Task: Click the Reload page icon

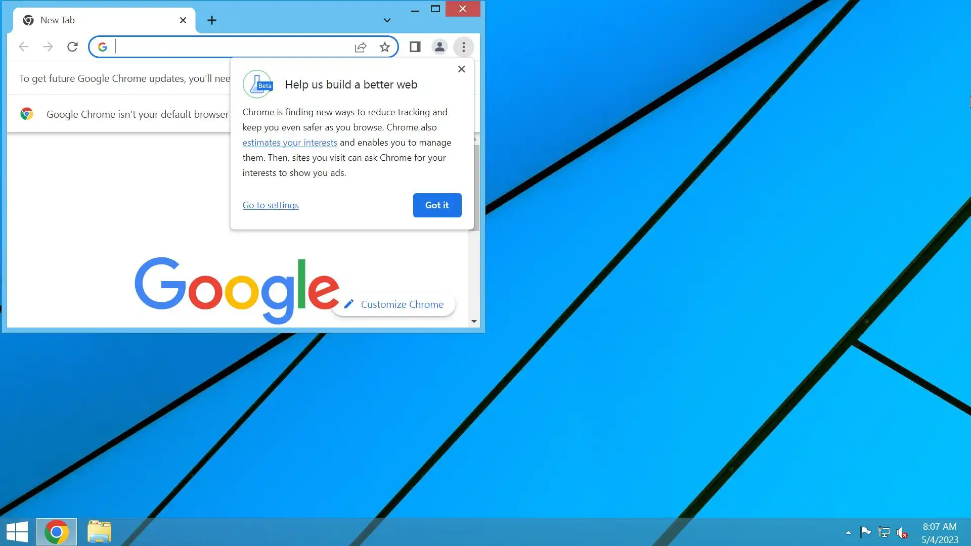Action: coord(72,47)
